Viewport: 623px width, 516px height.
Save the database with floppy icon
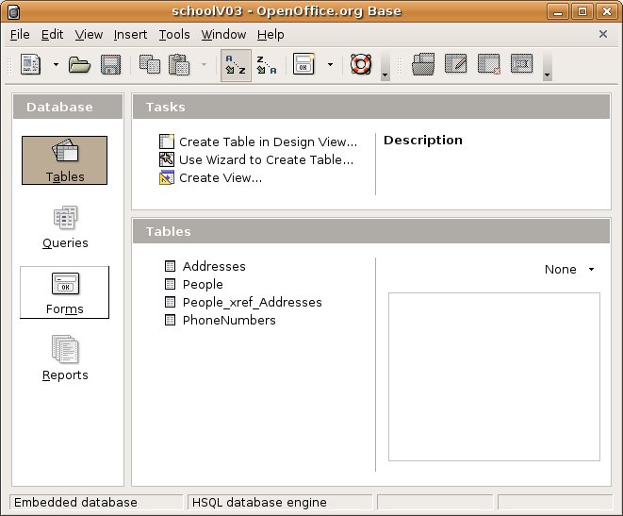(x=111, y=64)
